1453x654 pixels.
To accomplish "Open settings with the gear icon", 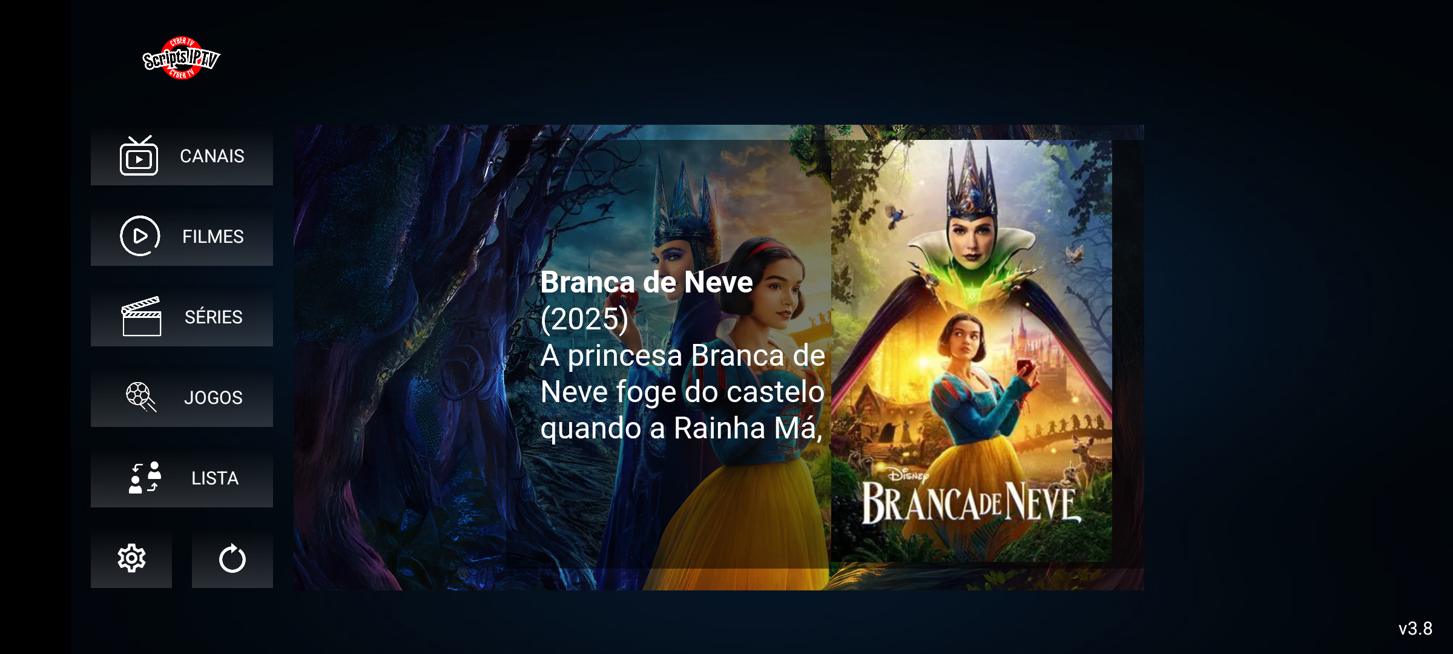I will (131, 558).
